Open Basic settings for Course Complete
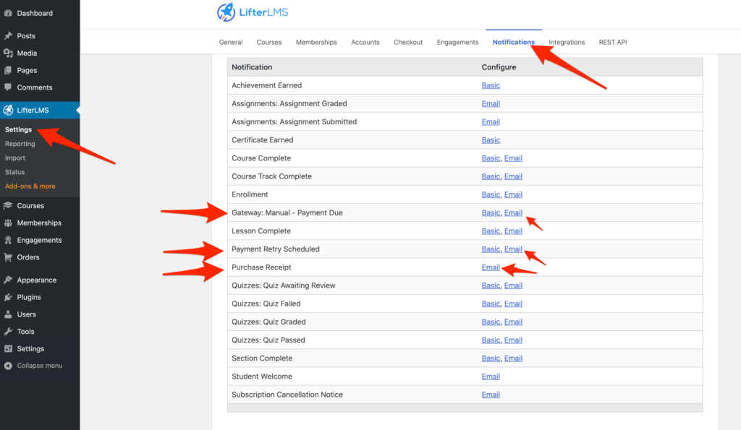 (x=491, y=158)
